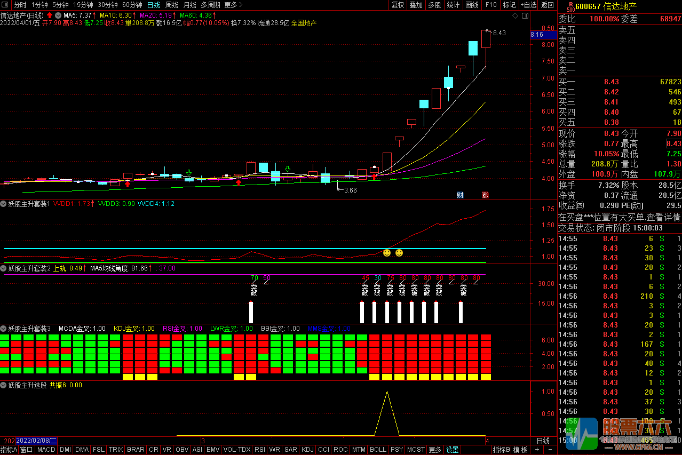The height and width of the screenshot is (455, 682).
Task: Select the 5分钟 period
Action: 60,5
